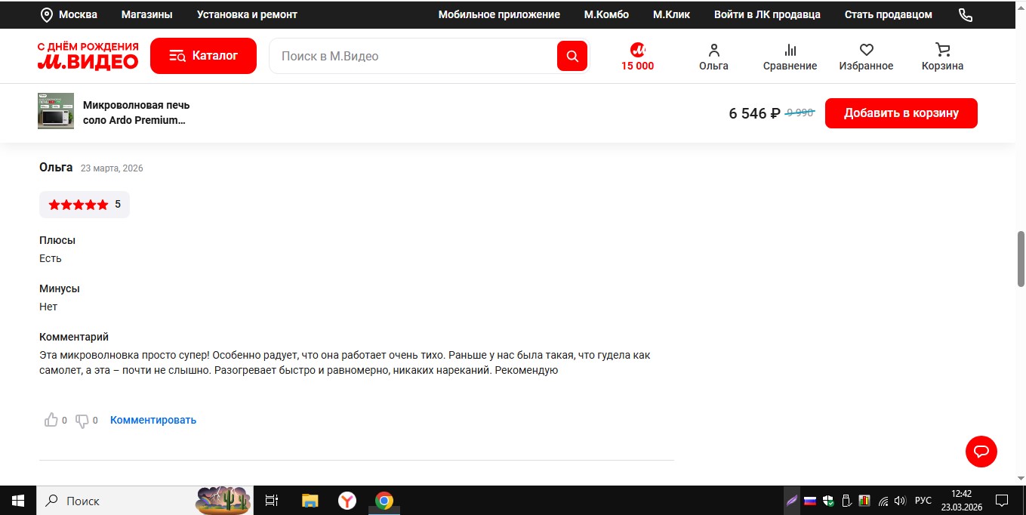Click review date 23 марта, 2026
1026x515 pixels.
click(112, 168)
